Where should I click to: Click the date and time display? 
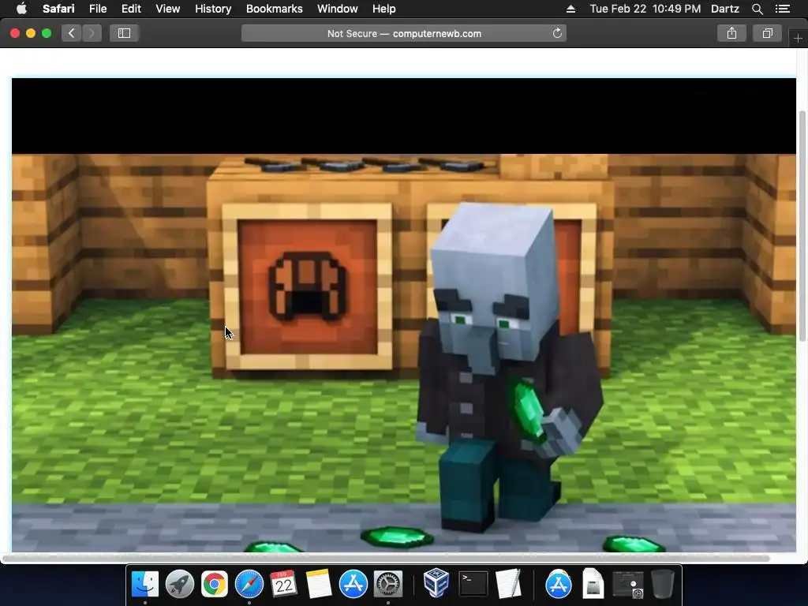pos(645,9)
